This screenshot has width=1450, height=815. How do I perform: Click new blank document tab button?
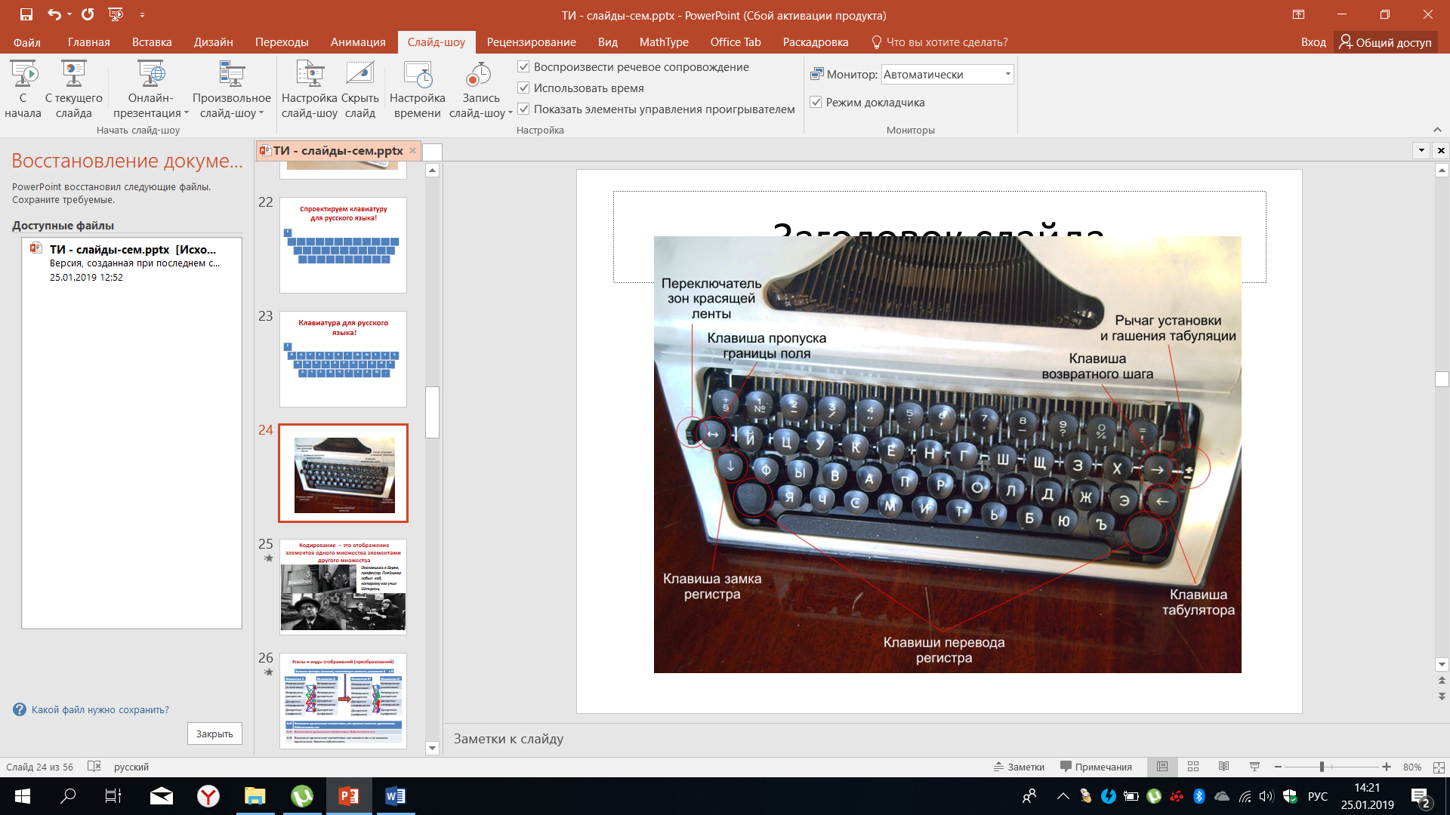(432, 152)
